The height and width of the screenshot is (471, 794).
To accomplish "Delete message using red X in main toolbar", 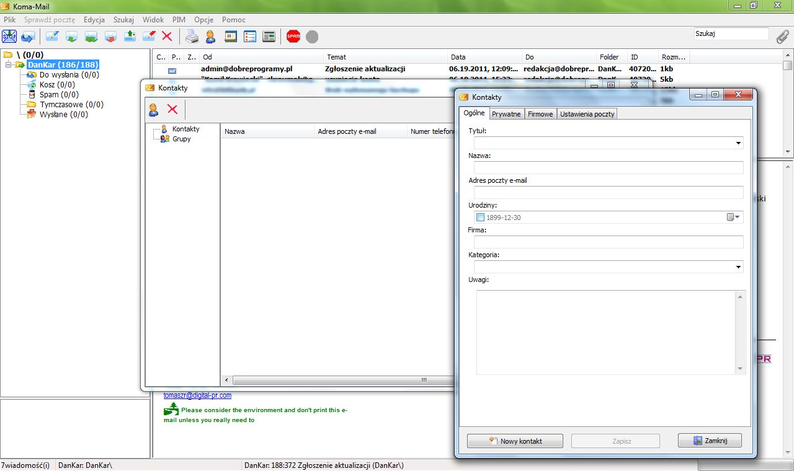I will coord(167,37).
